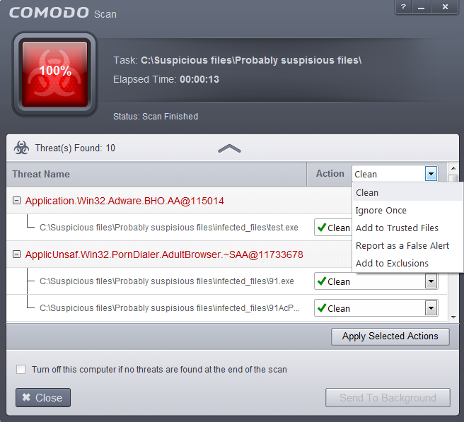
Task: Click the threats list scroll down arrow
Action: [453, 317]
